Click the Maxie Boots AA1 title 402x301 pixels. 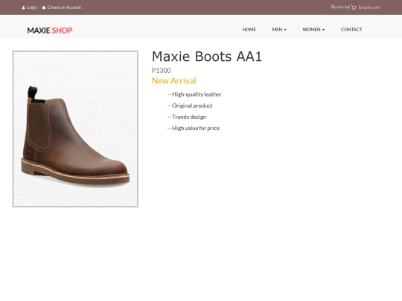pos(207,56)
